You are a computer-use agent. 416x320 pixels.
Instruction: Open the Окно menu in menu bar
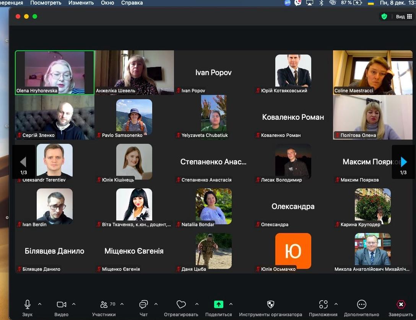(x=107, y=3)
